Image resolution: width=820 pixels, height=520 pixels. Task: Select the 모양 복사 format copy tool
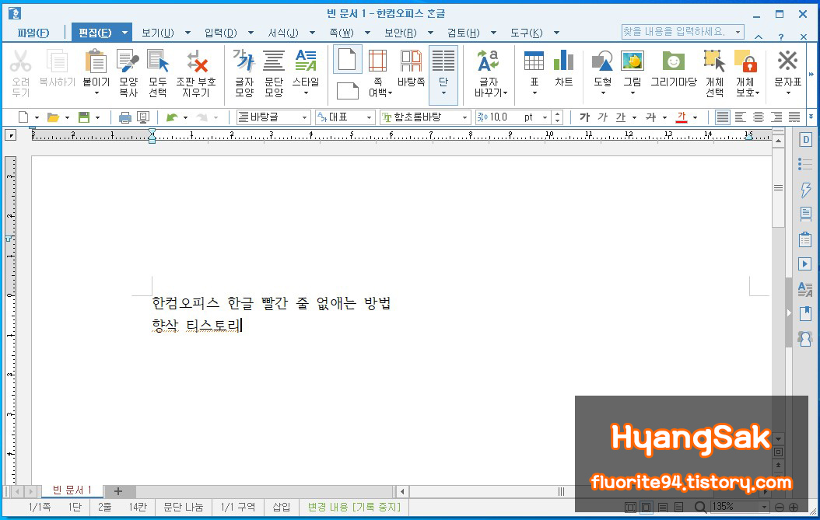pyautogui.click(x=128, y=61)
